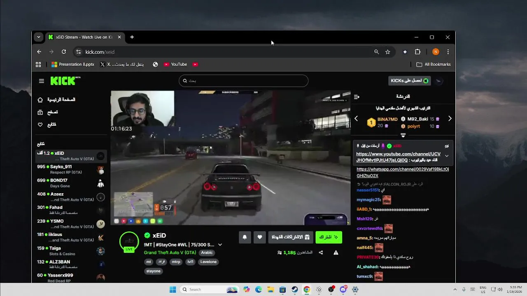Click the xEiD streamer avatar with LIVE badge
Viewport: 527px width, 296px height.
[129, 242]
